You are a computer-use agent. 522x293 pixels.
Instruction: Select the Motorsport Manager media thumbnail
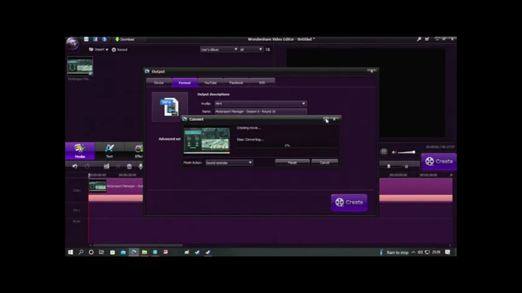80,66
